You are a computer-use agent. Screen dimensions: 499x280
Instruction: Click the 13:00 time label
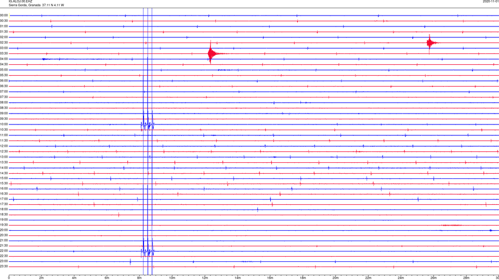tap(4, 157)
